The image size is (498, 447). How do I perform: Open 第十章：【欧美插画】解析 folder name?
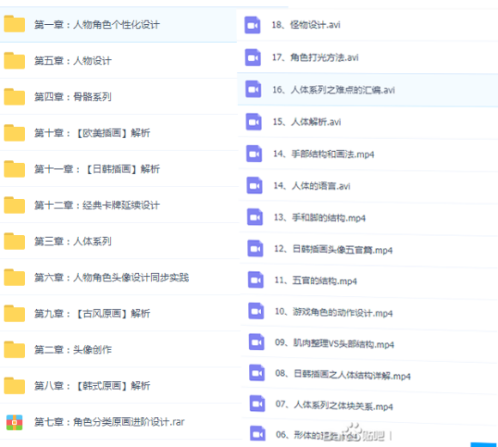pyautogui.click(x=92, y=133)
